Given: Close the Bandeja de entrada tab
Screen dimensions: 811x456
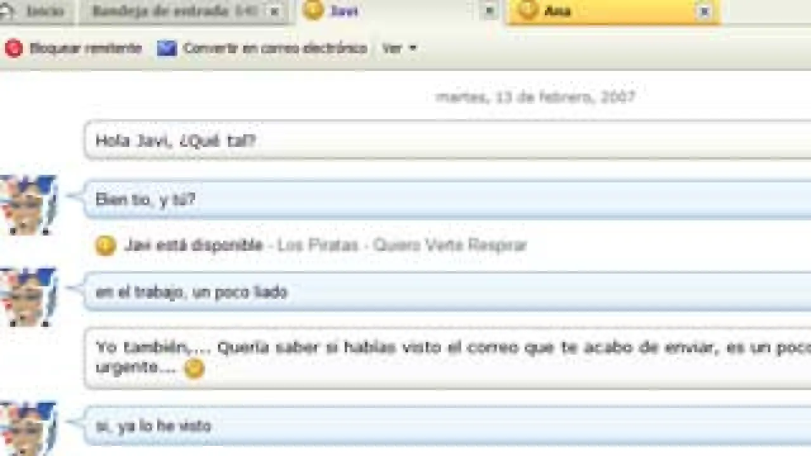Looking at the screenshot, I should [x=274, y=11].
